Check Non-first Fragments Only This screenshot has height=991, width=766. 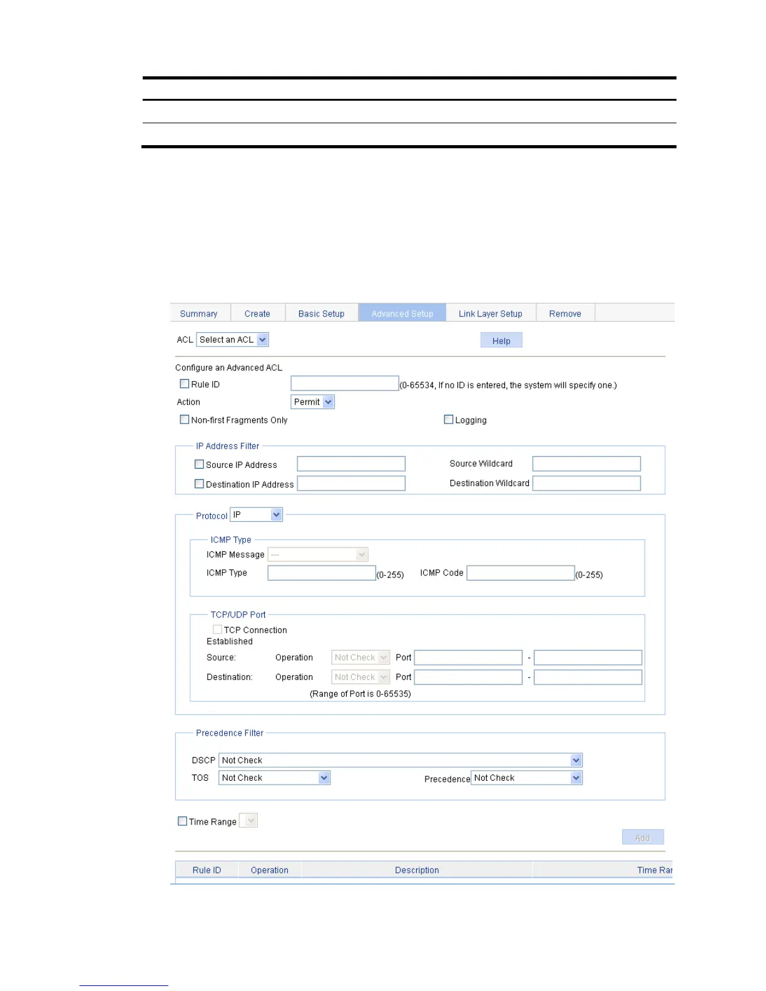[184, 419]
